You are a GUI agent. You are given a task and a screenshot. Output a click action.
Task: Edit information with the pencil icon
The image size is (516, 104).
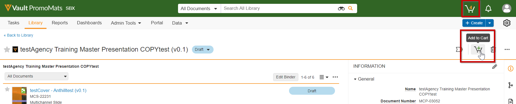[x=494, y=66]
